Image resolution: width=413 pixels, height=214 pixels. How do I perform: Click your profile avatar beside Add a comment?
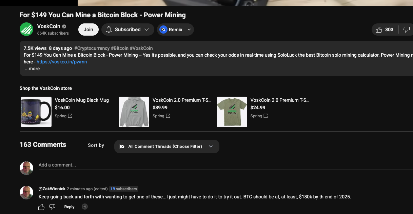tap(26, 168)
